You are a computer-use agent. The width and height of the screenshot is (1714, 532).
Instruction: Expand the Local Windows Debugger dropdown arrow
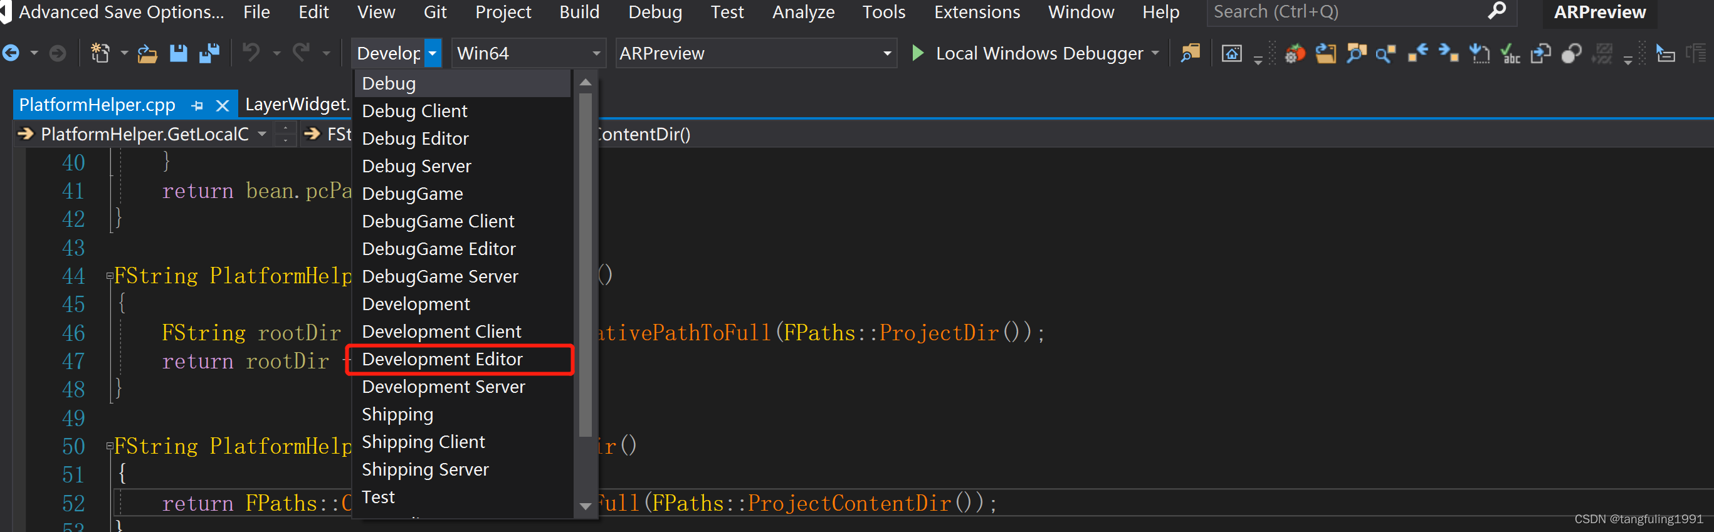(1155, 53)
